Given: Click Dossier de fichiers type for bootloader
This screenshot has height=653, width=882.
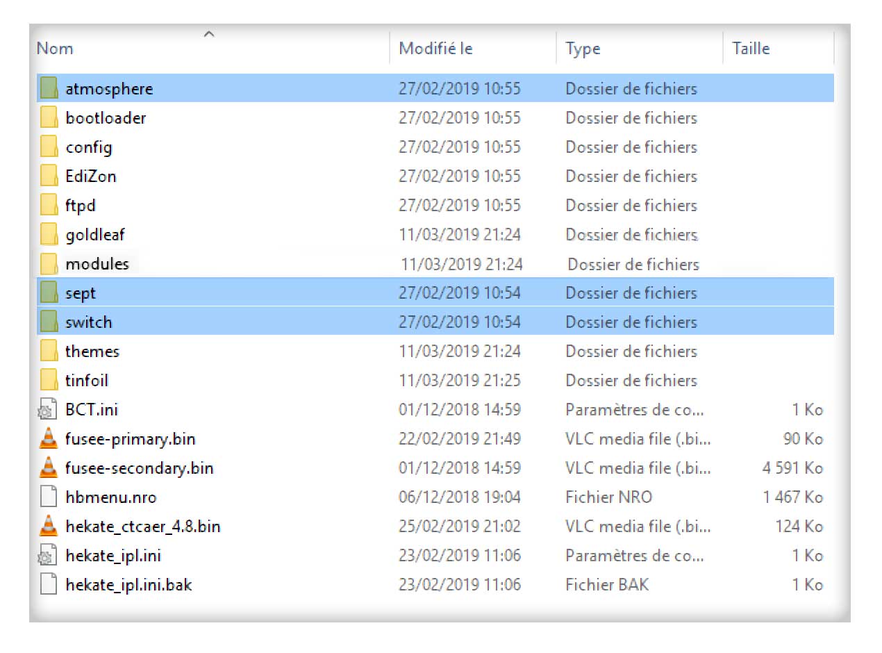Looking at the screenshot, I should coord(631,118).
